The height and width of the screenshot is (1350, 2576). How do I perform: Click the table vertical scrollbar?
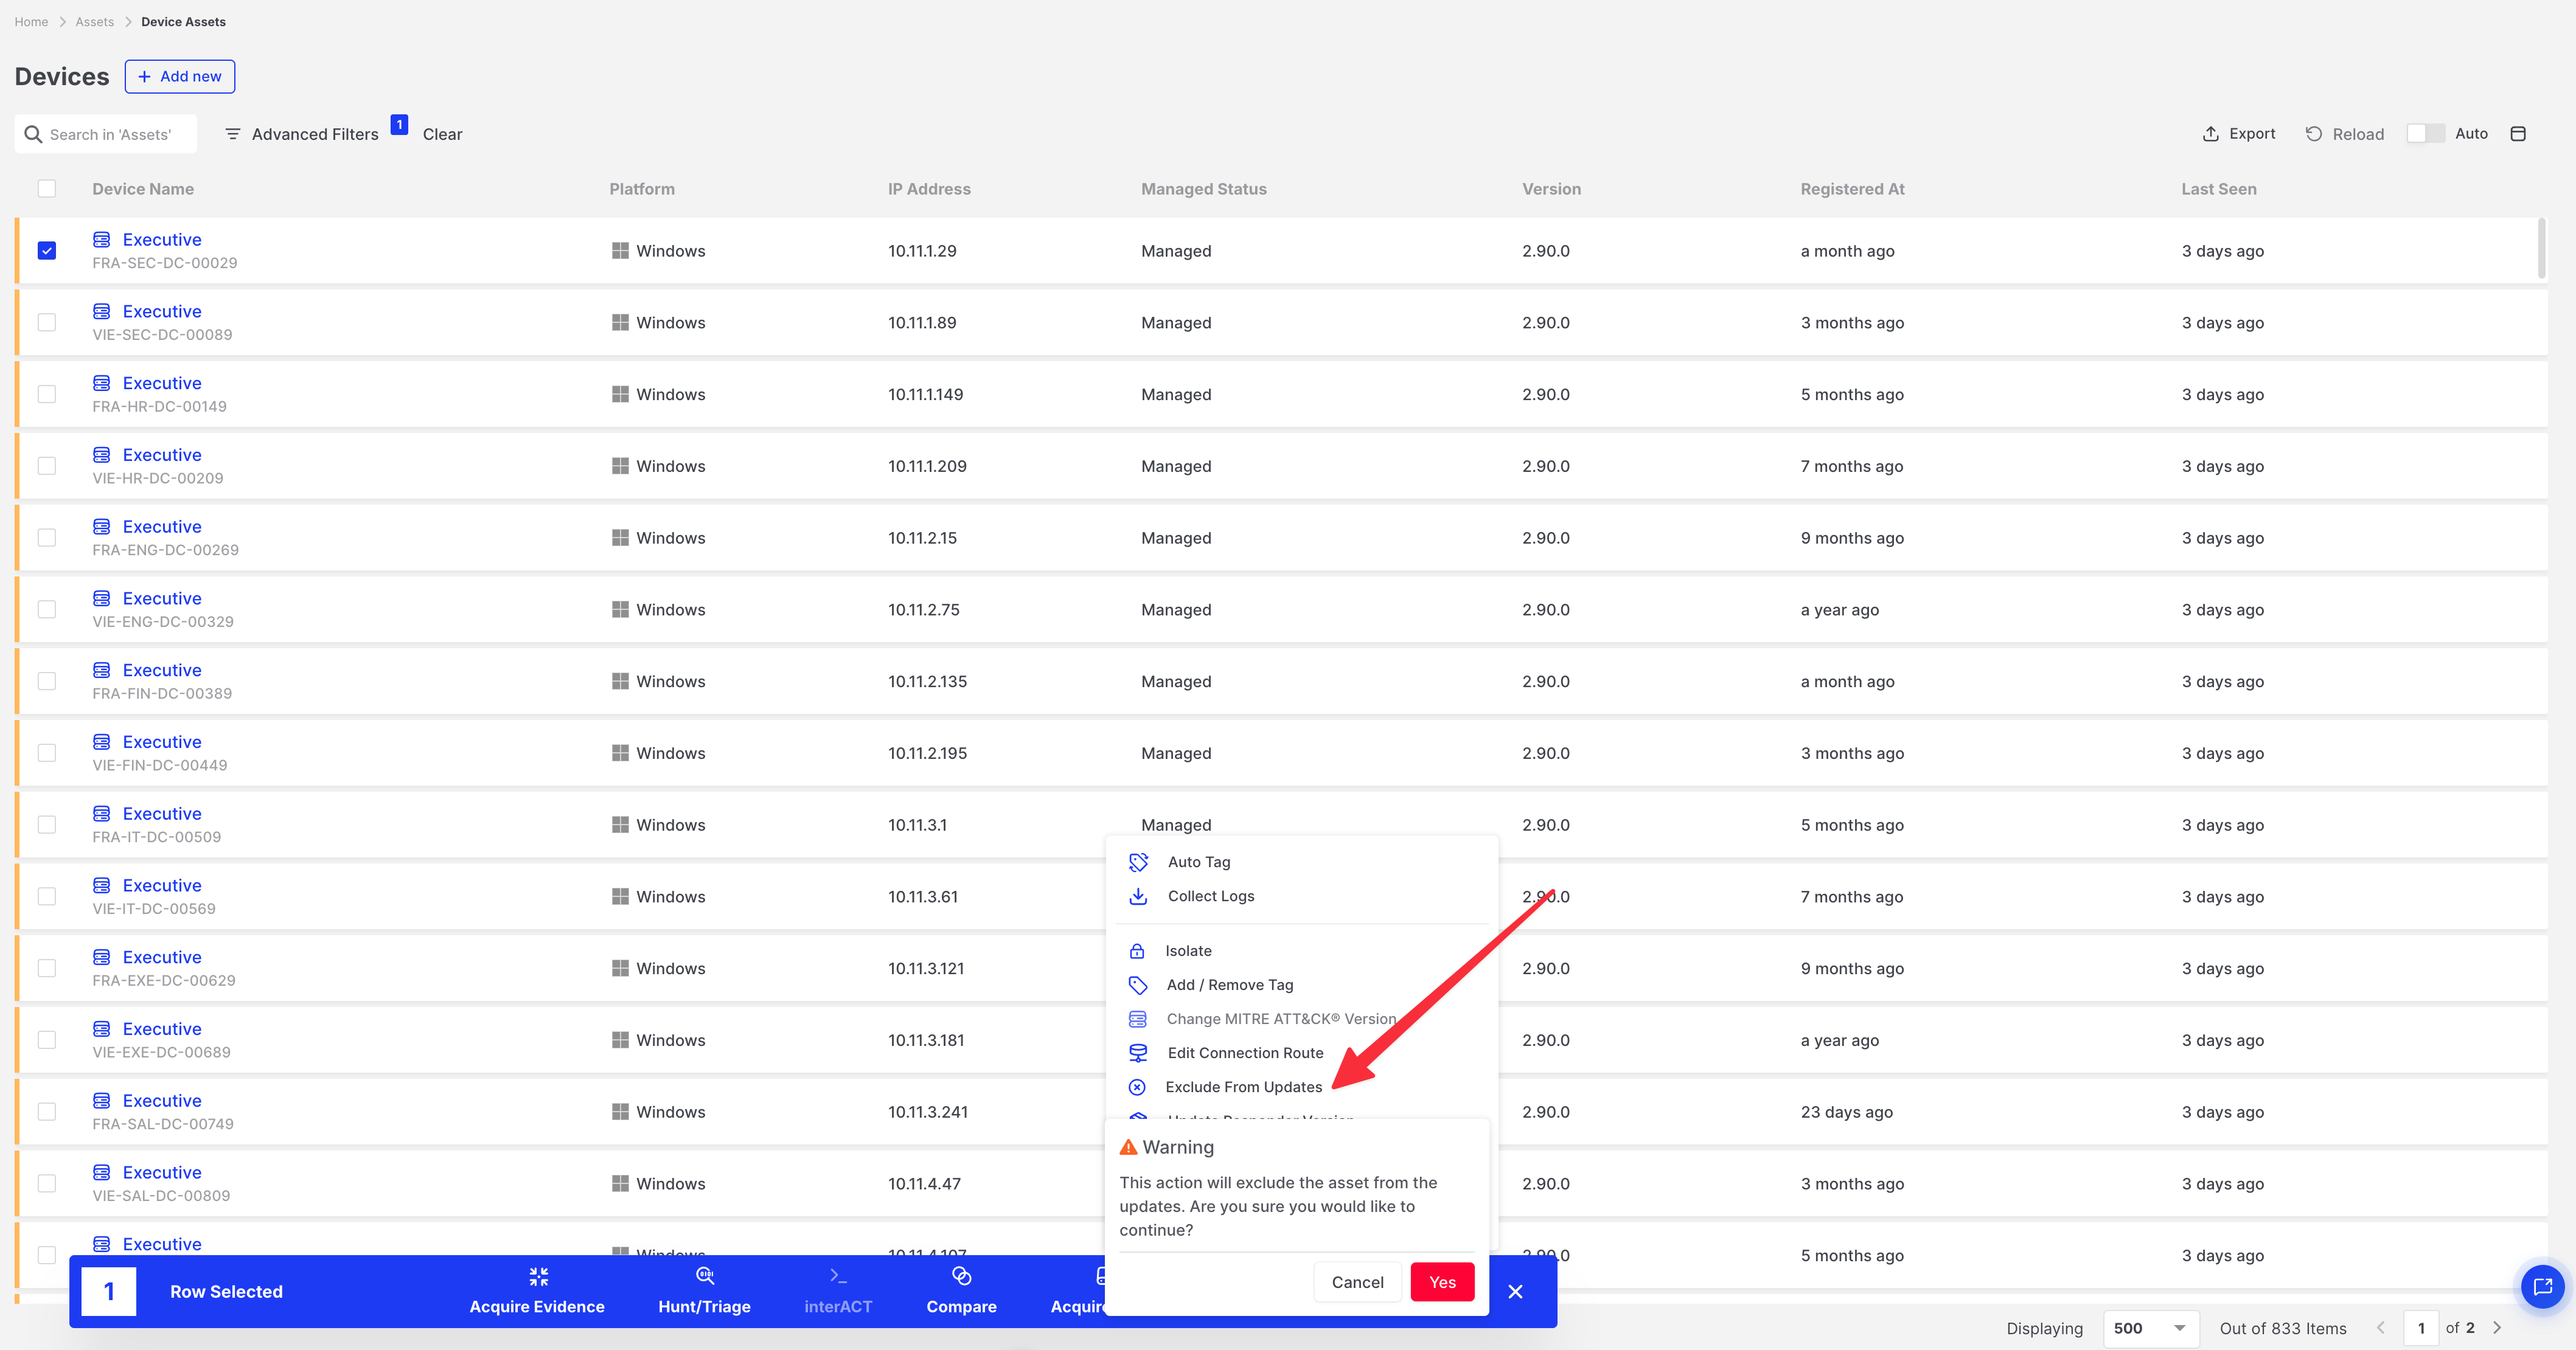tap(2541, 248)
